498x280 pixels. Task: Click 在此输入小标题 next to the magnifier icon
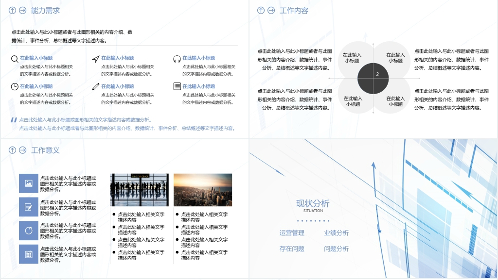(x=36, y=58)
